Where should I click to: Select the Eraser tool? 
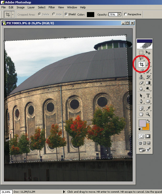[x=141, y=83]
